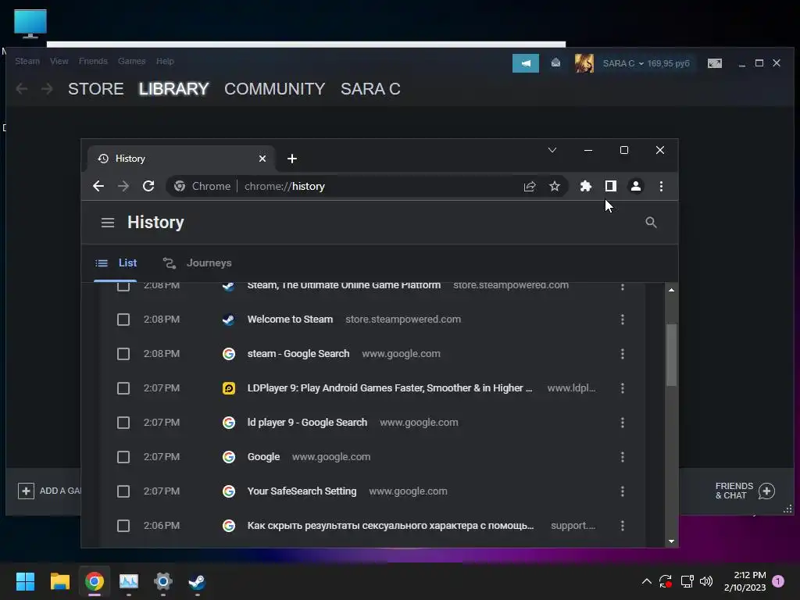Image resolution: width=800 pixels, height=600 pixels.
Task: Open SARA C profile section in Steam
Action: coord(370,89)
